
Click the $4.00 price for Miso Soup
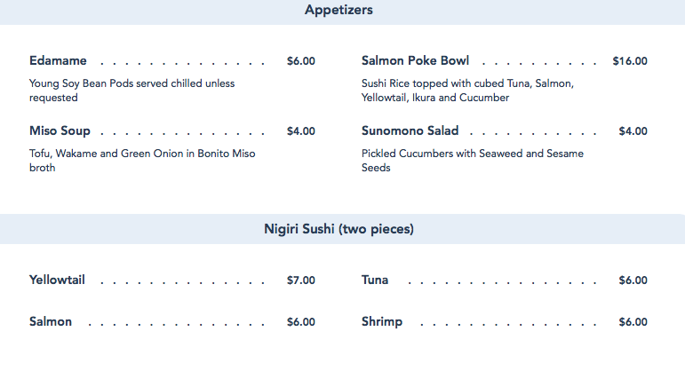300,131
